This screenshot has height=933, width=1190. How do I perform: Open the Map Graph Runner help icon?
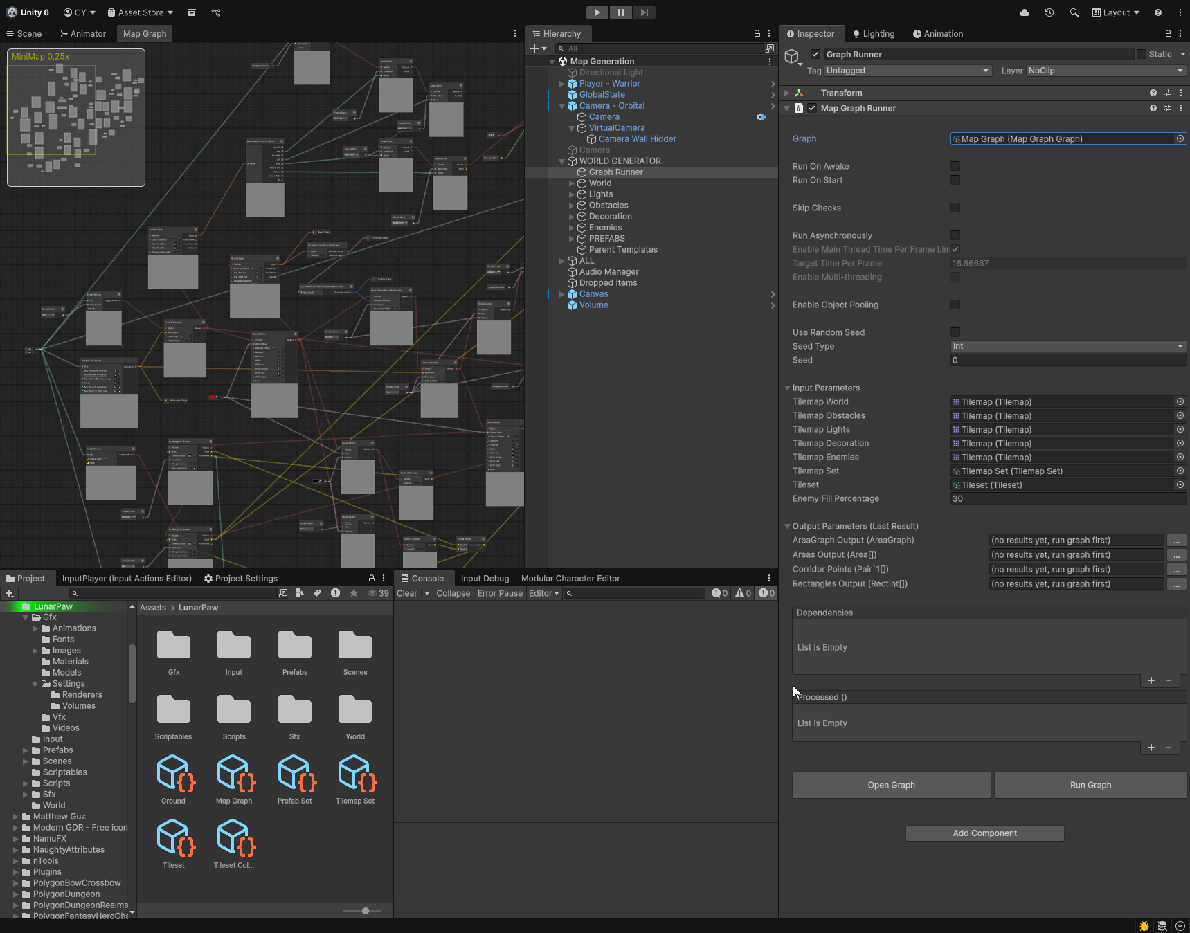point(1153,108)
